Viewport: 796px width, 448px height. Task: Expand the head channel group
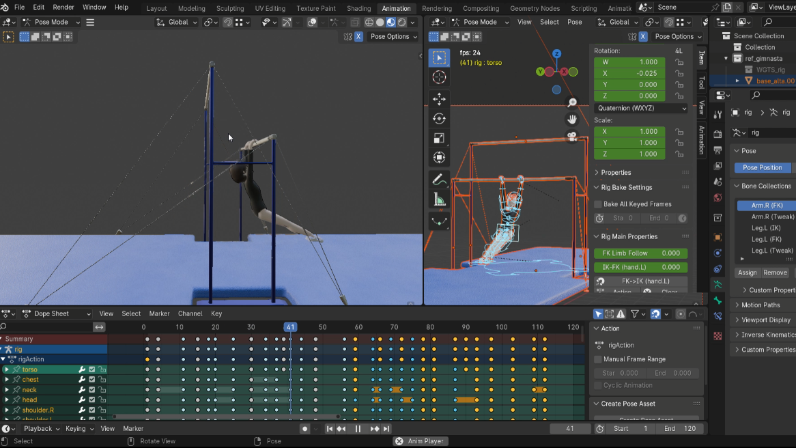7,400
